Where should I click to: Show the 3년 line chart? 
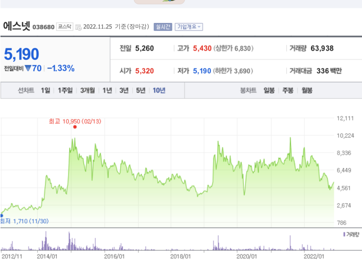click(x=124, y=90)
